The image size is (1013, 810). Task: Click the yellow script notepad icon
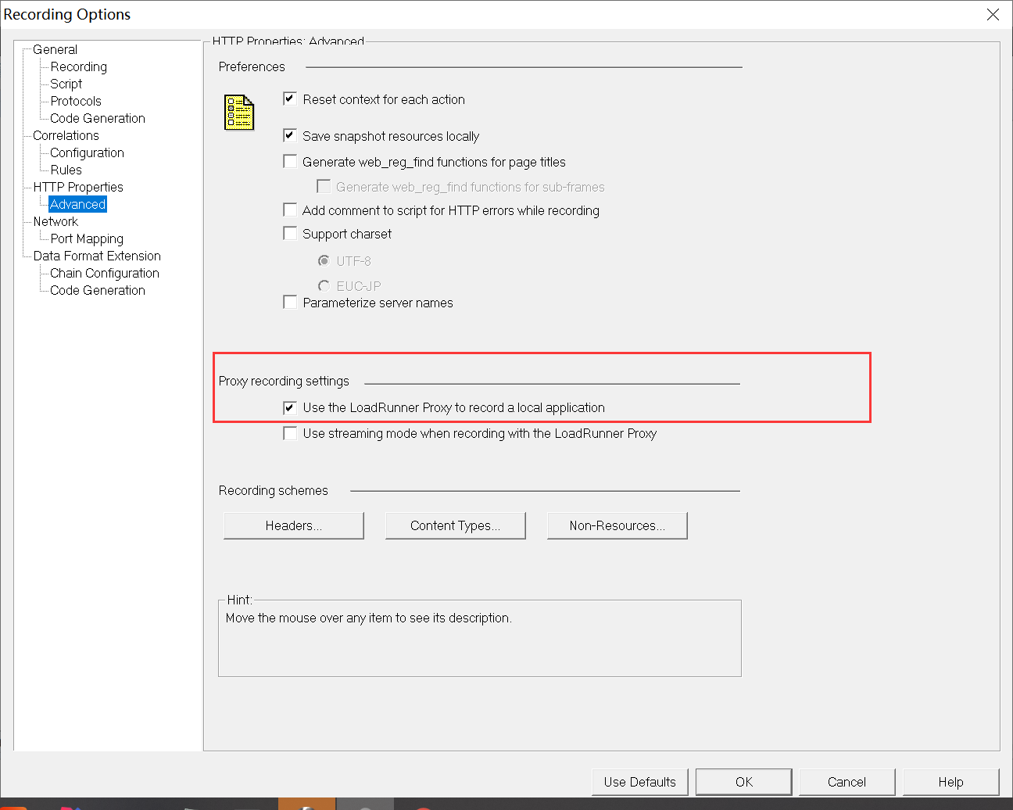[238, 112]
